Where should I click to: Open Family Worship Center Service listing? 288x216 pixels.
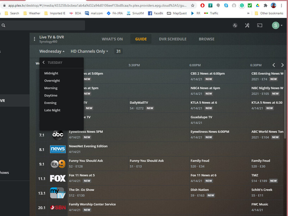[x=159, y=207]
